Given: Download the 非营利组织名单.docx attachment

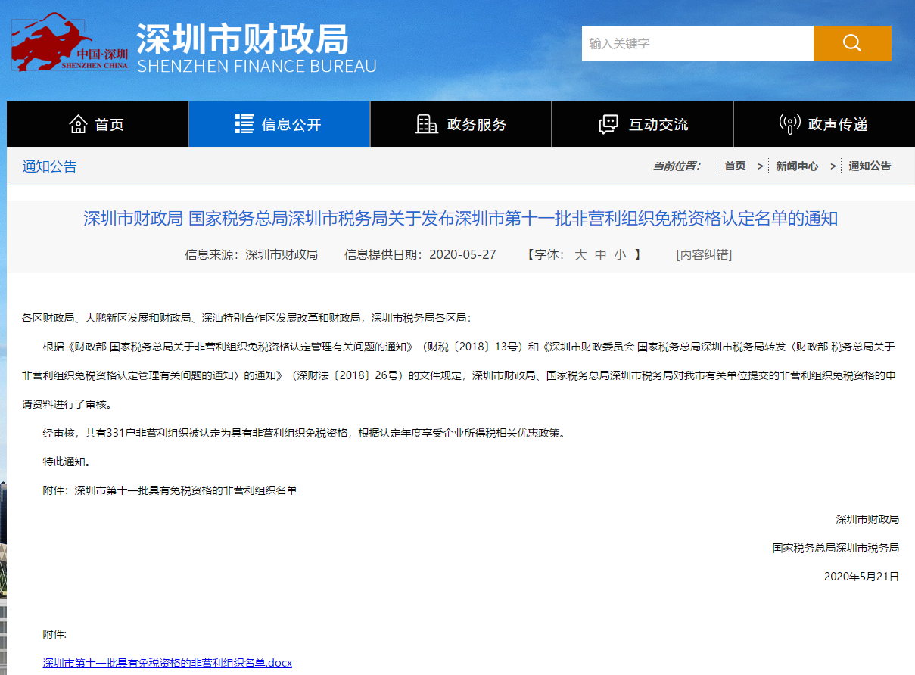Looking at the screenshot, I should pos(167,663).
